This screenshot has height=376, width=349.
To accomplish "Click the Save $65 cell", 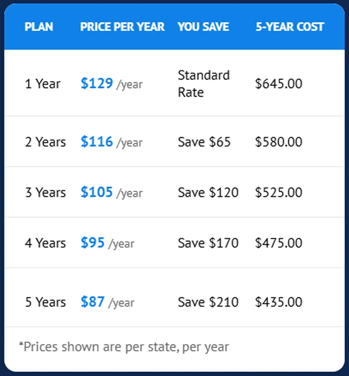I will [204, 142].
